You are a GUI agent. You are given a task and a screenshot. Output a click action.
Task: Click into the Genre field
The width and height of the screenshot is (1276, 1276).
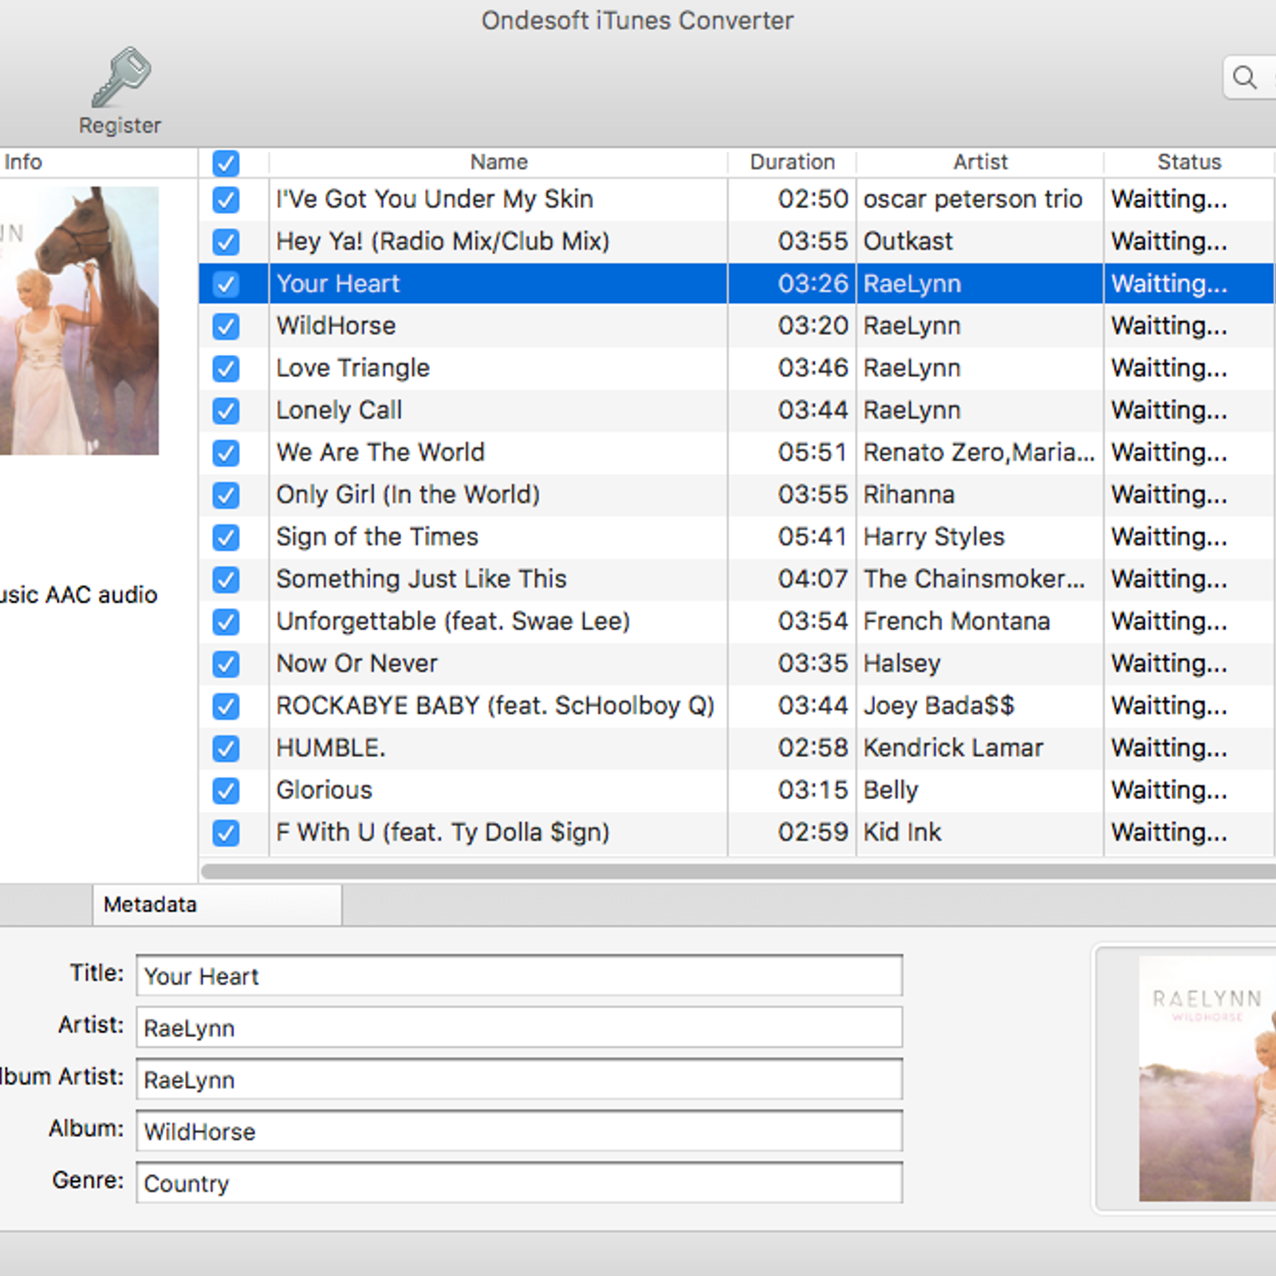pos(519,1183)
